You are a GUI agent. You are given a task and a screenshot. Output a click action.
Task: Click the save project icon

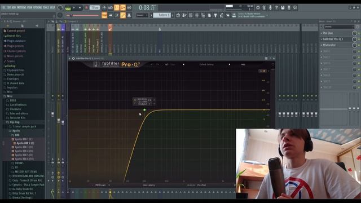283,7
